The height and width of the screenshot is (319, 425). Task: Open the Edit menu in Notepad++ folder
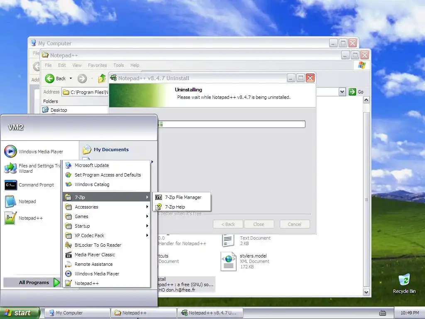(x=62, y=65)
